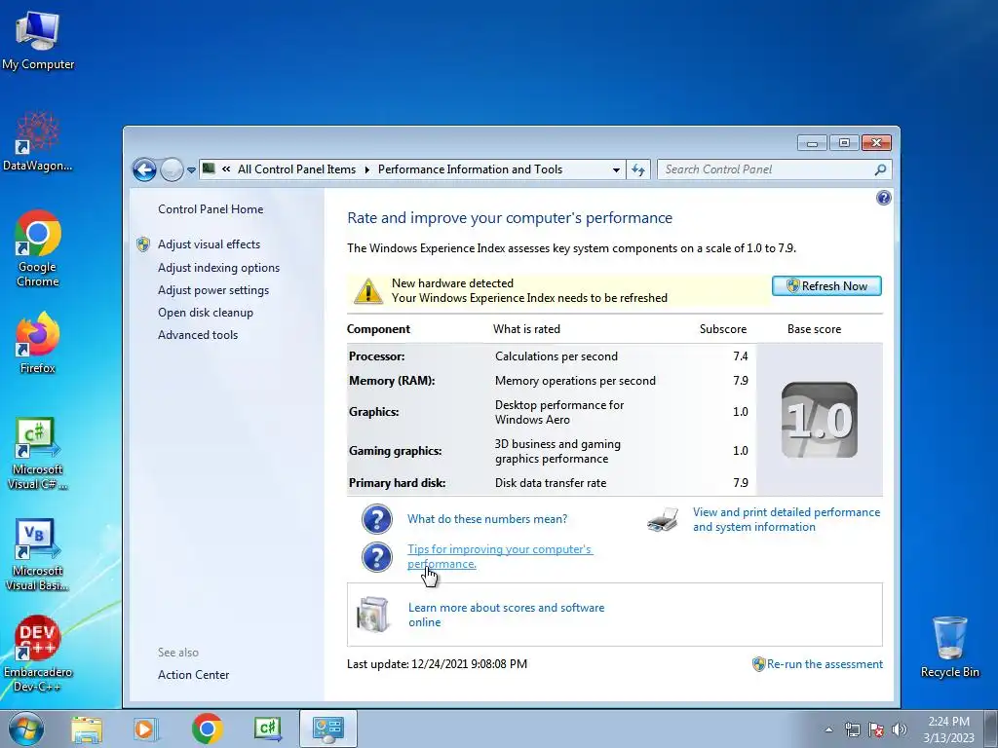Expand the address bar history dropdown
Image resolution: width=998 pixels, height=748 pixels.
616,169
